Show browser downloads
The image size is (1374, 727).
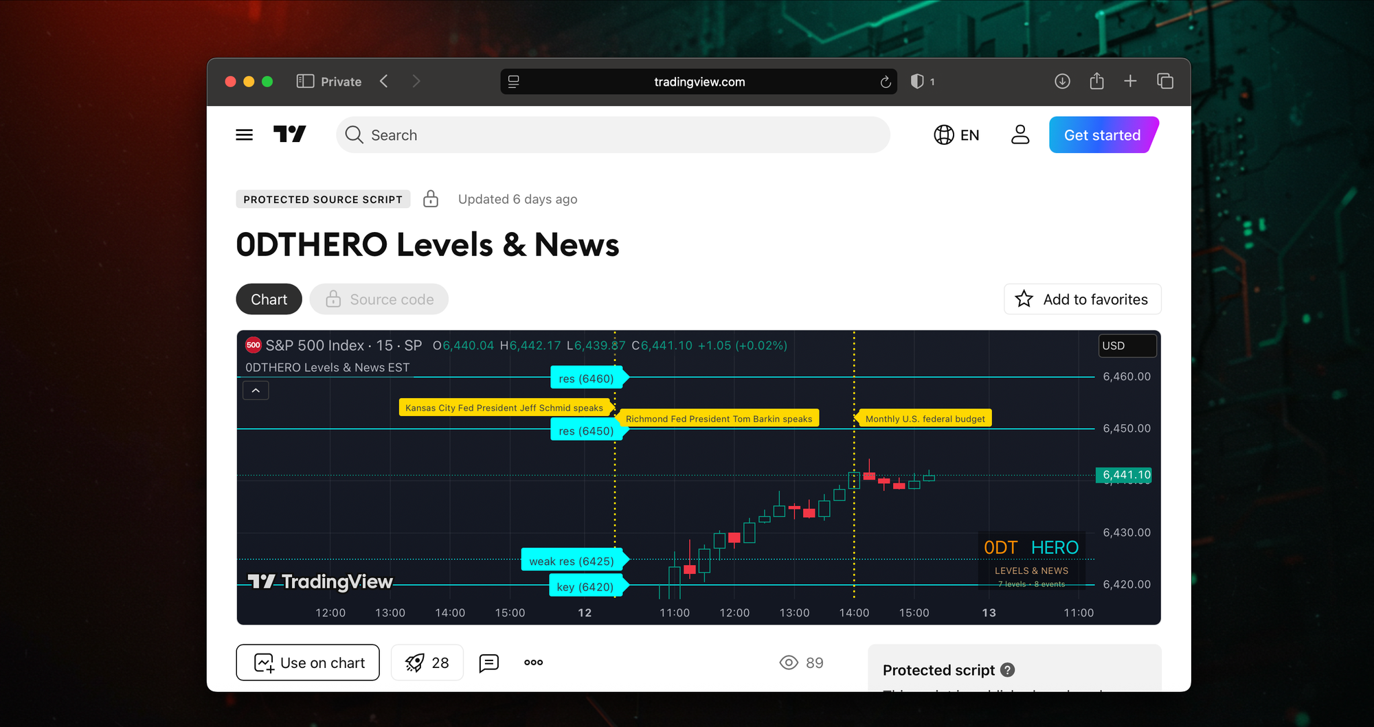tap(1062, 81)
